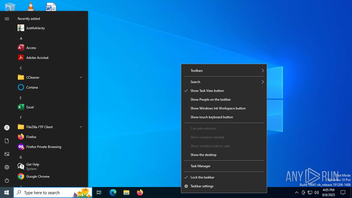The height and width of the screenshot is (198, 352).
Task: Open Documents icon in Start sidebar
Action: pos(7,141)
